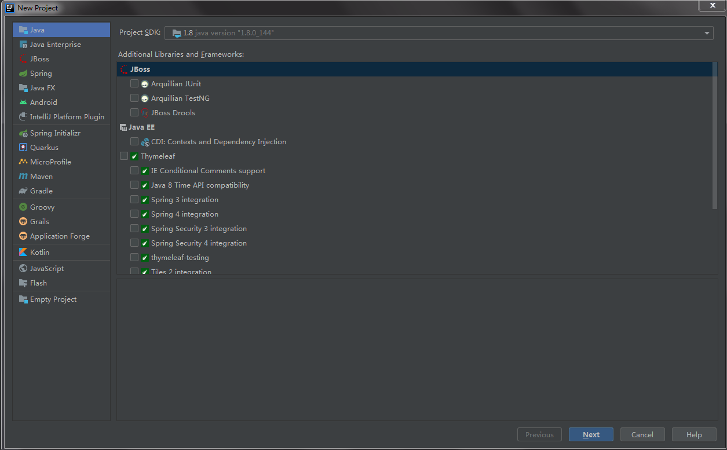
Task: Click the Arquillian TestNG alien icon
Action: point(145,98)
